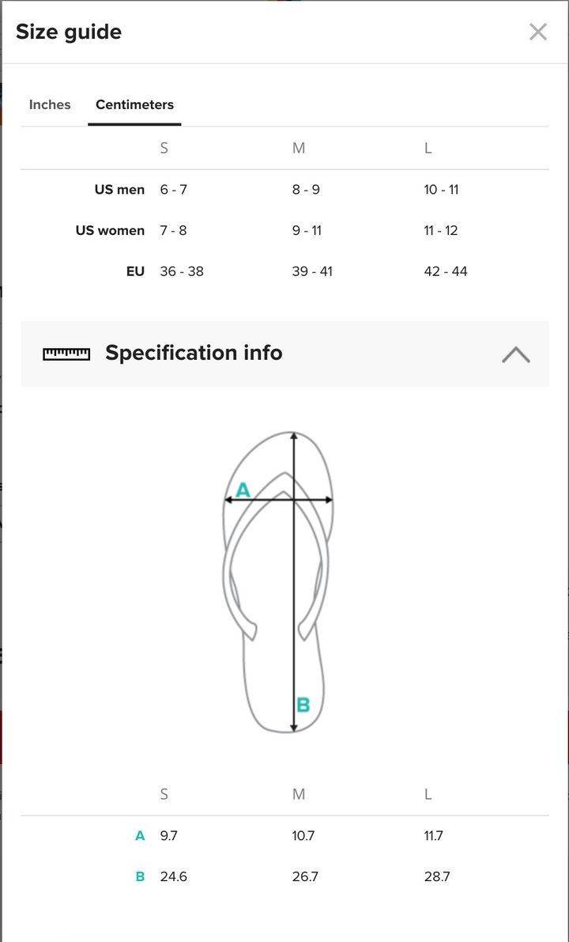Close the Size guide dialog

(x=537, y=32)
